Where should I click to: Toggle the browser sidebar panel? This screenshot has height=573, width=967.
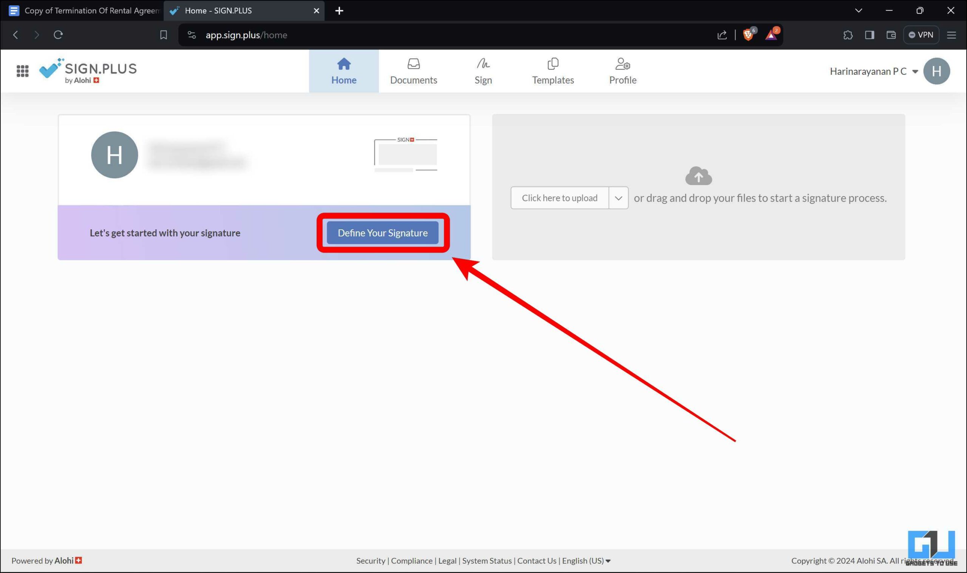(869, 35)
